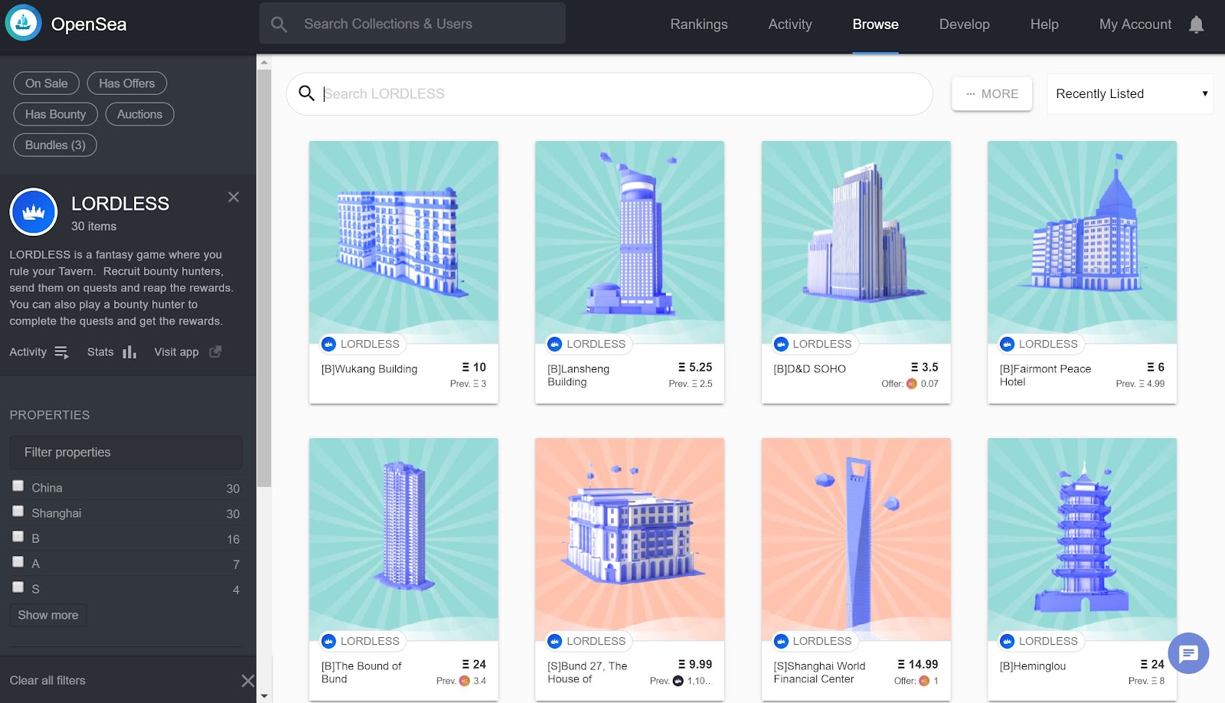This screenshot has width=1225, height=703.
Task: Click LORDLESS badge icon on The Bound of Bund card
Action: 328,642
